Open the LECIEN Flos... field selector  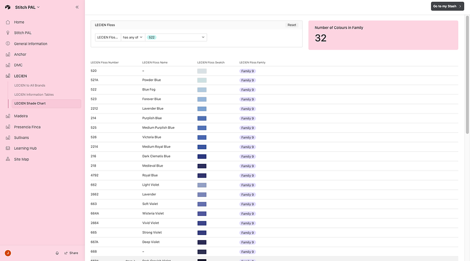(108, 37)
